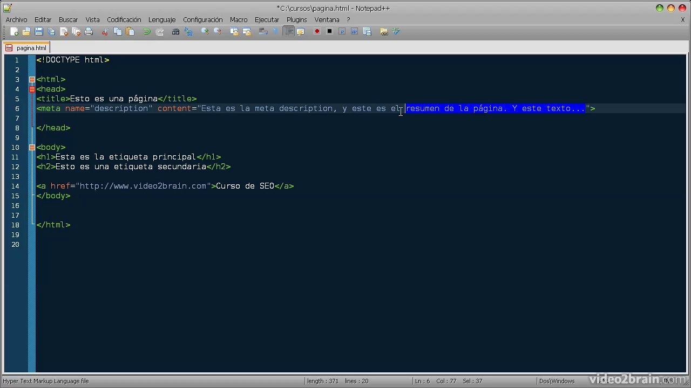Toggle word wrap toolbar icon
This screenshot has height=388, width=691.
tap(263, 32)
